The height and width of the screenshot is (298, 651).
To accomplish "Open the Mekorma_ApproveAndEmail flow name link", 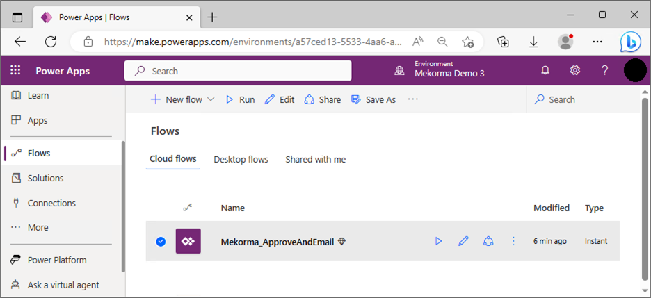I will click(x=278, y=242).
